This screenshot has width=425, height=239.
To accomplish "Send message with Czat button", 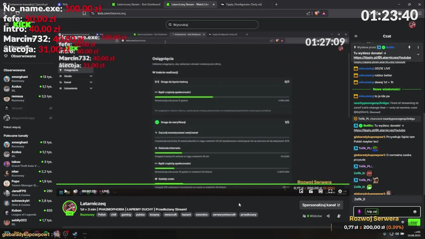I will (x=414, y=222).
